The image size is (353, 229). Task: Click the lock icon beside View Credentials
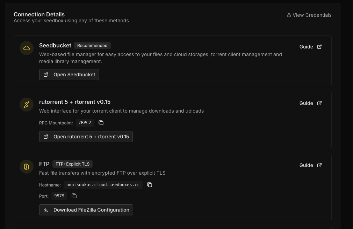pos(289,15)
